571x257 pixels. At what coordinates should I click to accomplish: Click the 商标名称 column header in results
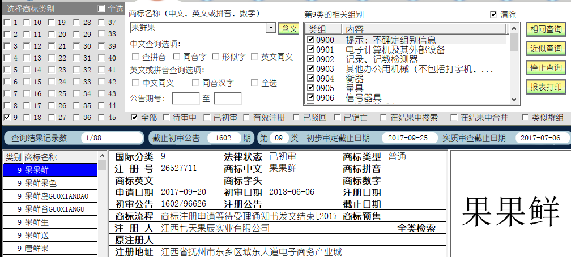(61, 157)
